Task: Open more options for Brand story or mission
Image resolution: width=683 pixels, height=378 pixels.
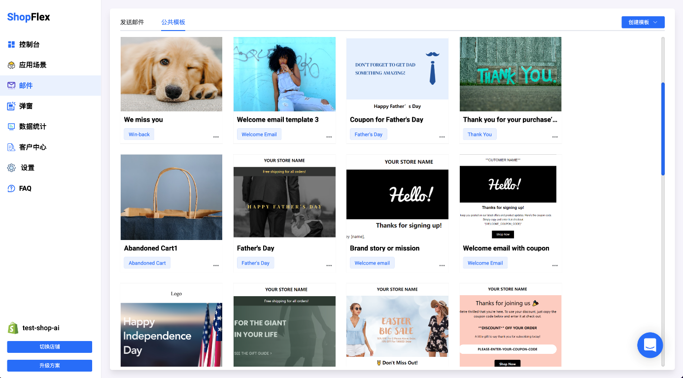Action: (x=442, y=266)
